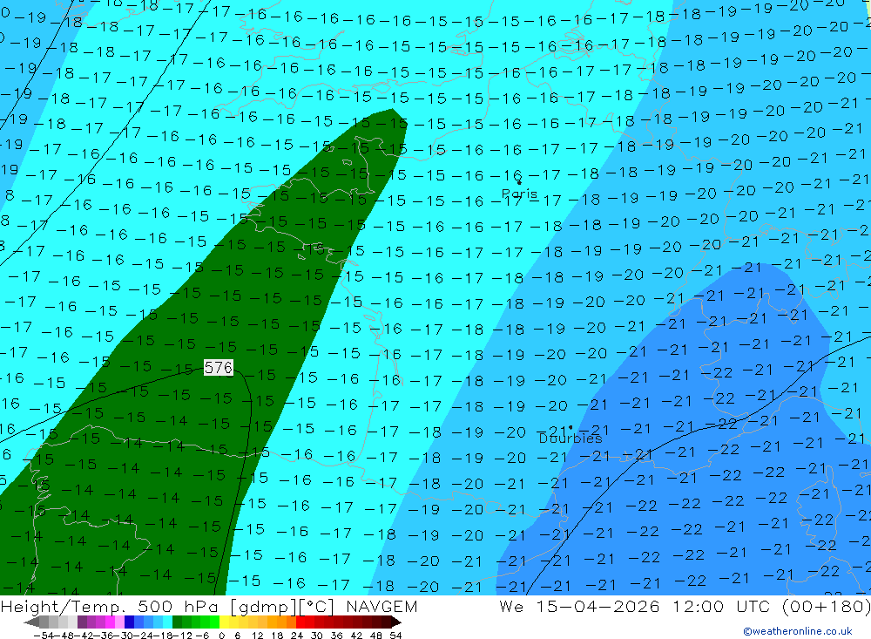Click the NAVGEM model name in the title
The height and width of the screenshot is (639, 871).
(381, 606)
